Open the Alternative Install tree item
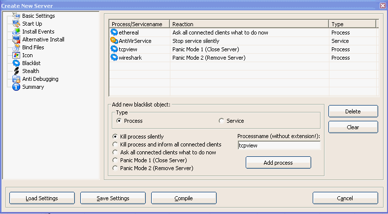 pos(43,39)
